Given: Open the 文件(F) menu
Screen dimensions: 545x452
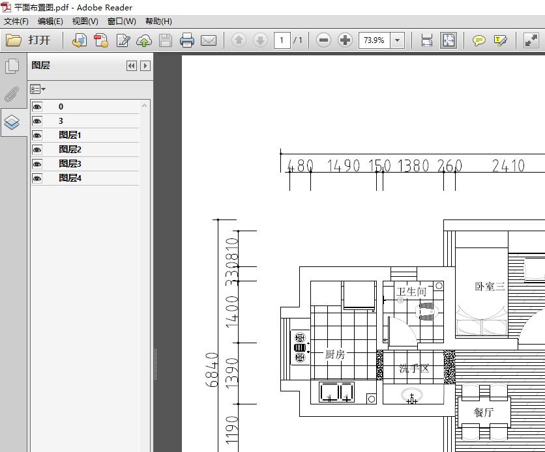Looking at the screenshot, I should (x=16, y=21).
